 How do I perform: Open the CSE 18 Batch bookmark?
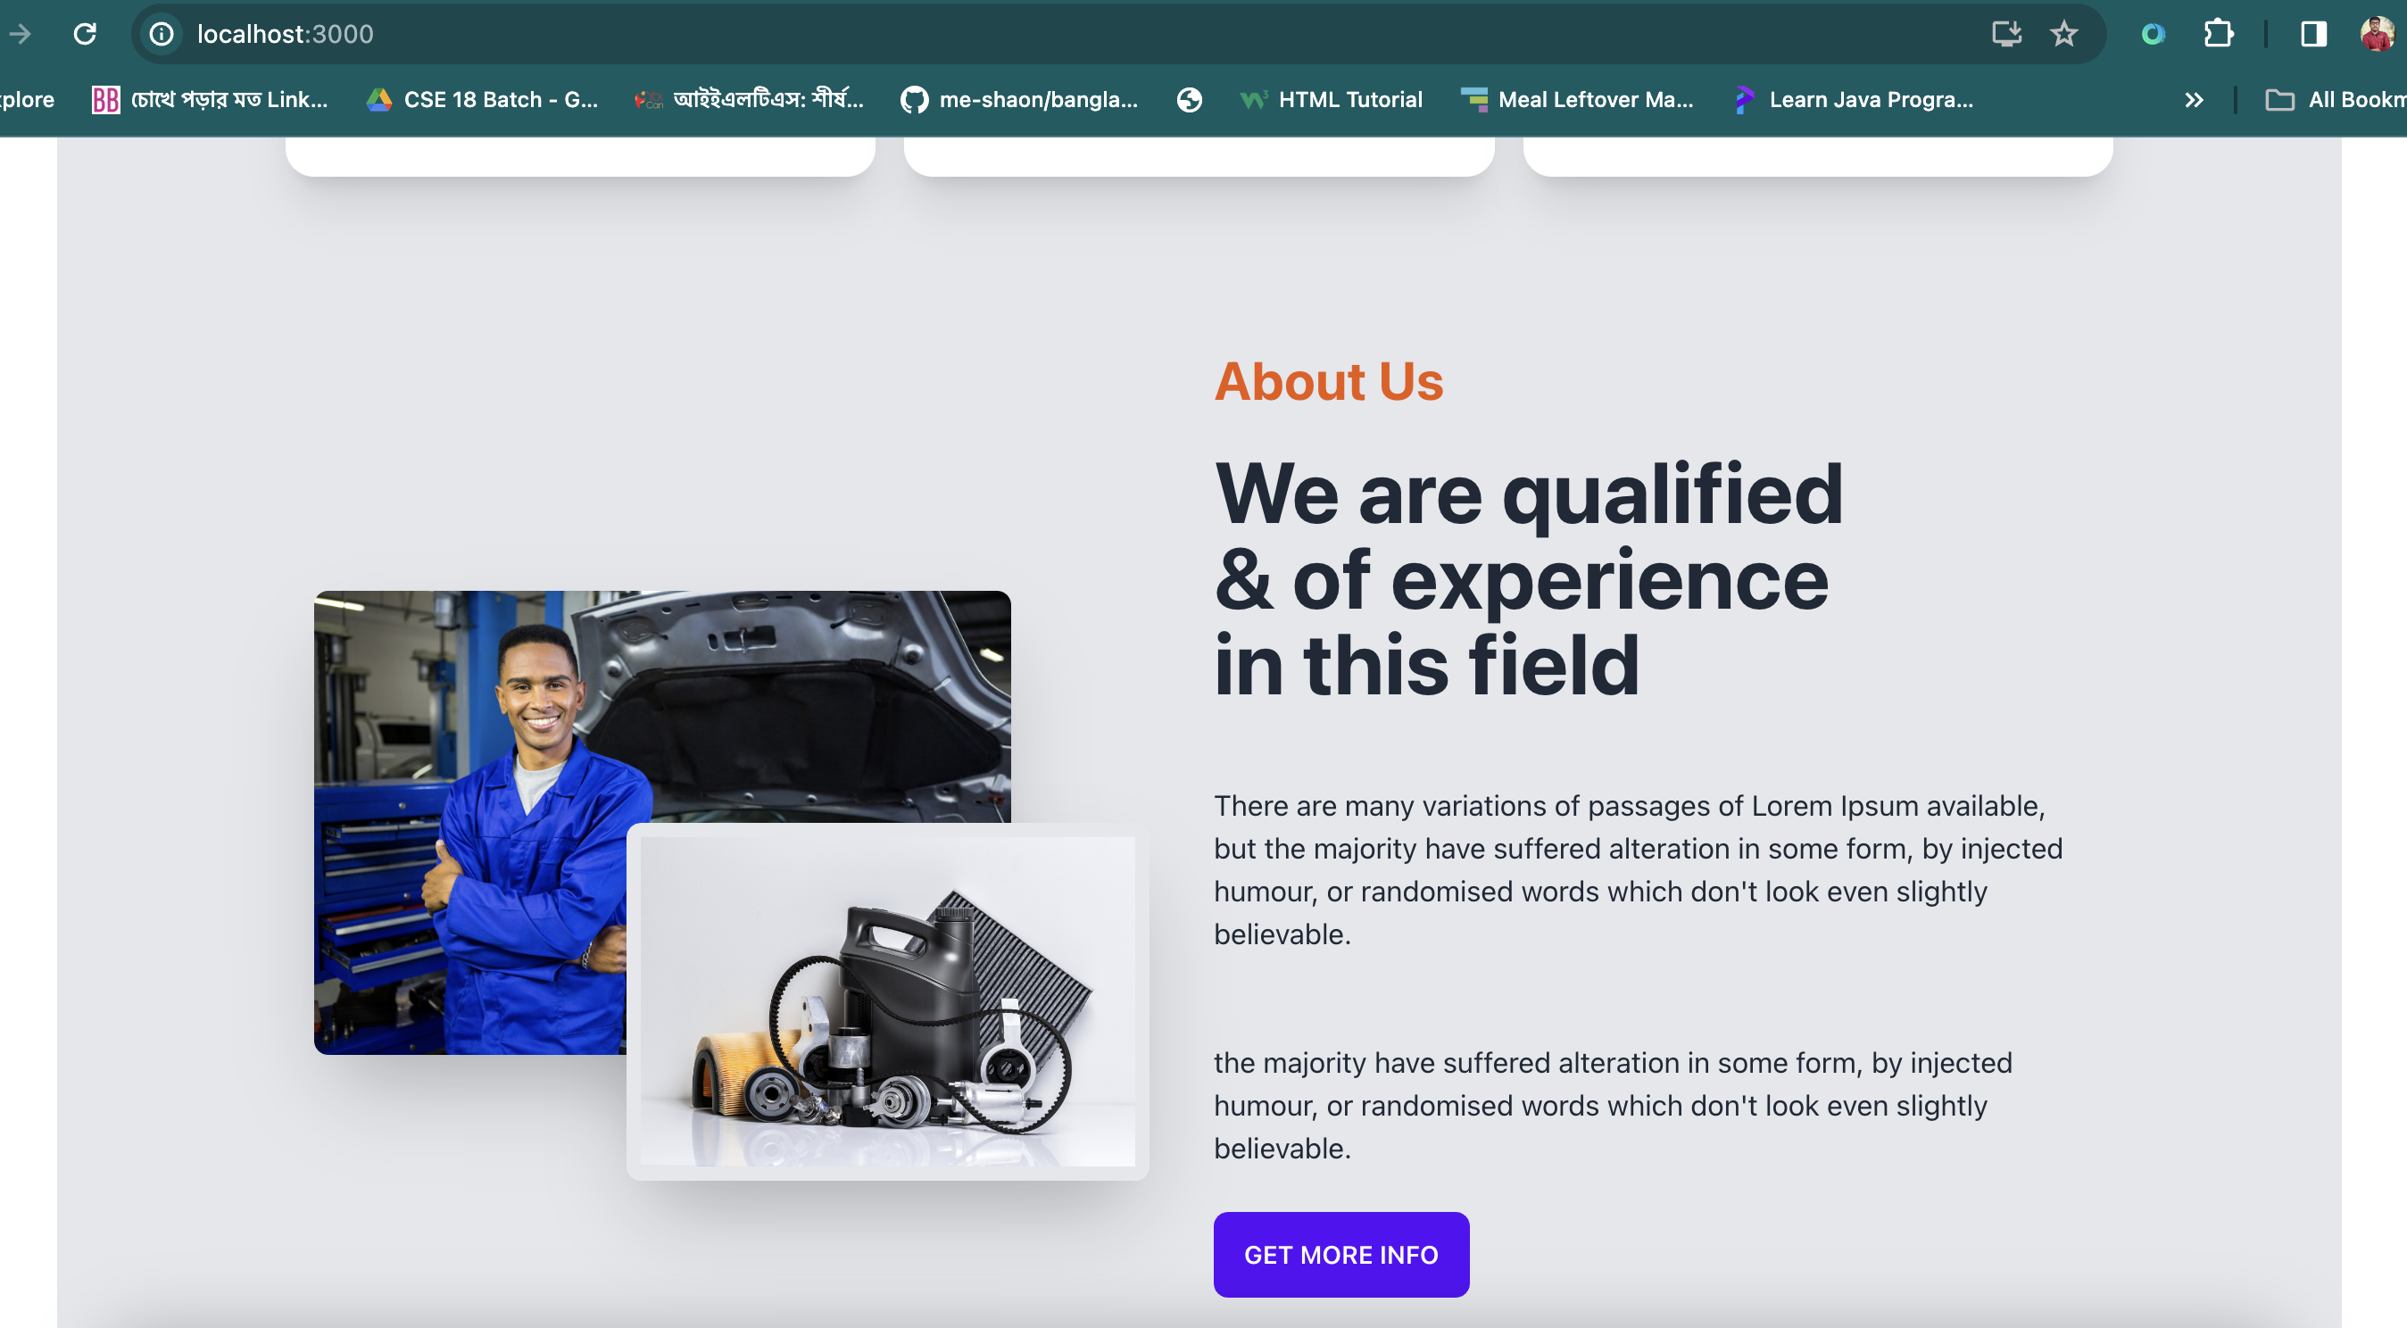(x=482, y=100)
